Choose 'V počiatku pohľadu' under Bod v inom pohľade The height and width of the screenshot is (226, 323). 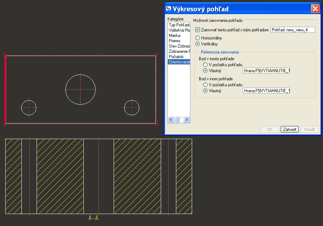pos(205,85)
